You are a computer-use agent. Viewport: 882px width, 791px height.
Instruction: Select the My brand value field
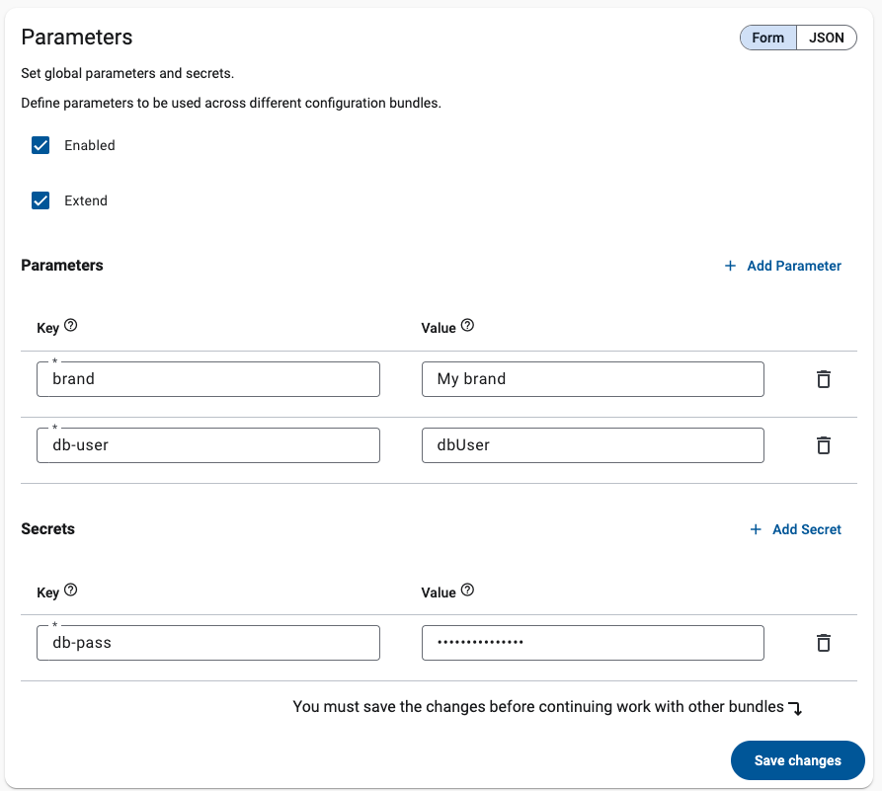coord(592,378)
